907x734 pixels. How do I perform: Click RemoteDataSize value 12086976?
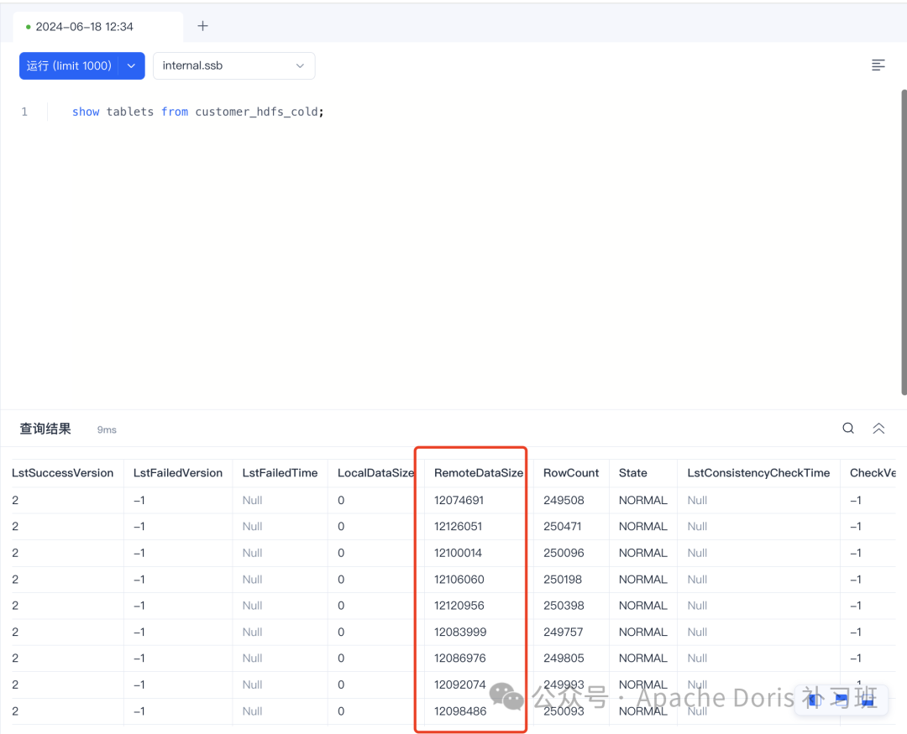click(x=460, y=659)
